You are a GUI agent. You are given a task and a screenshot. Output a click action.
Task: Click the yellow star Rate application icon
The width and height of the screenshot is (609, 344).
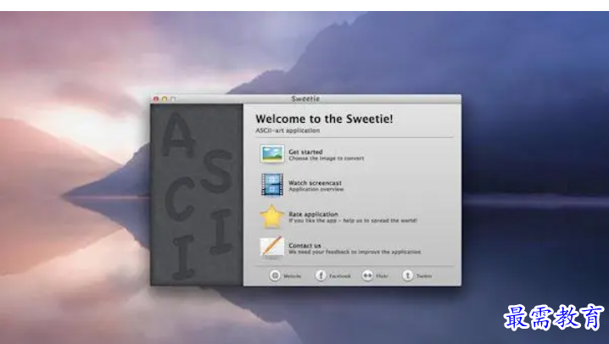tap(272, 216)
